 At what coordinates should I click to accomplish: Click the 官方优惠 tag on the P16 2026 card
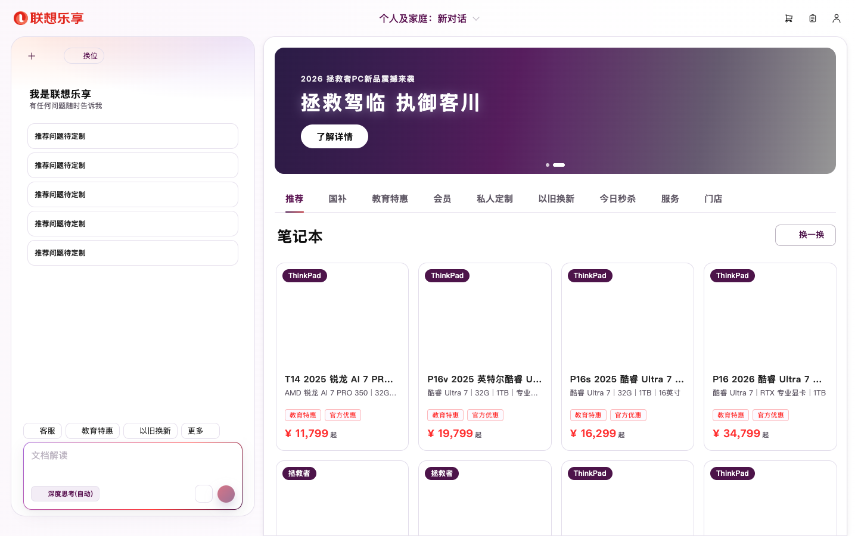pos(771,415)
